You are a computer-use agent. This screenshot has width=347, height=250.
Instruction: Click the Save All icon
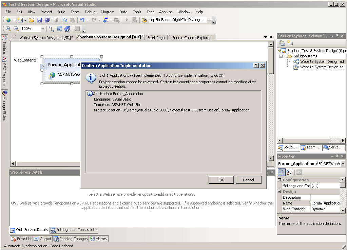point(47,20)
